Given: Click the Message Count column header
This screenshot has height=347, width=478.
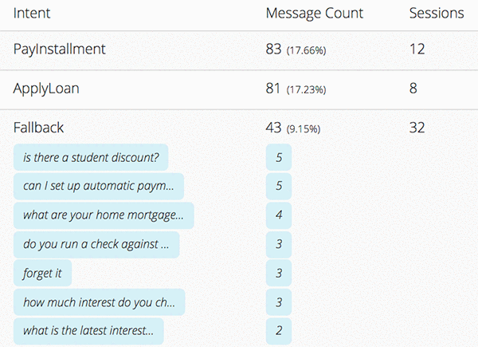Looking at the screenshot, I should [314, 13].
